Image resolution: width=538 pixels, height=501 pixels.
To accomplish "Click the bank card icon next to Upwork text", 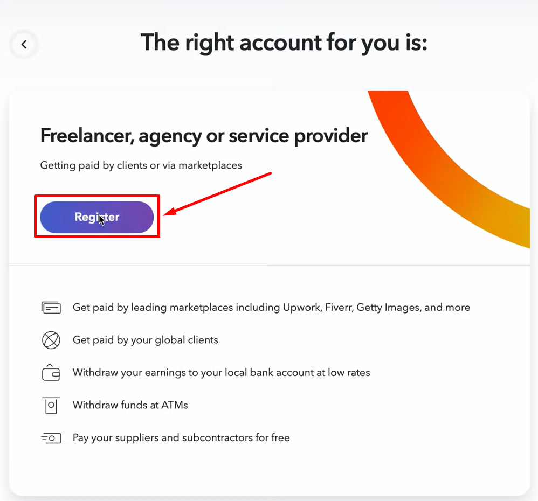I will (x=51, y=307).
